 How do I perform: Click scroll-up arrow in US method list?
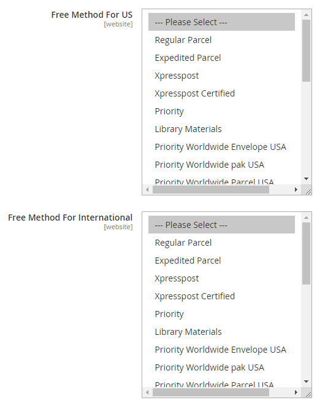[306, 15]
